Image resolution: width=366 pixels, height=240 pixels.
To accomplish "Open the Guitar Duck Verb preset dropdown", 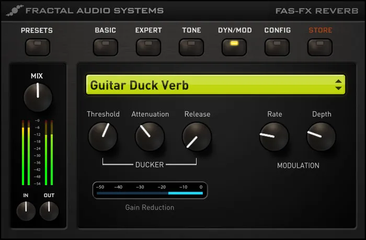I will pyautogui.click(x=215, y=85).
